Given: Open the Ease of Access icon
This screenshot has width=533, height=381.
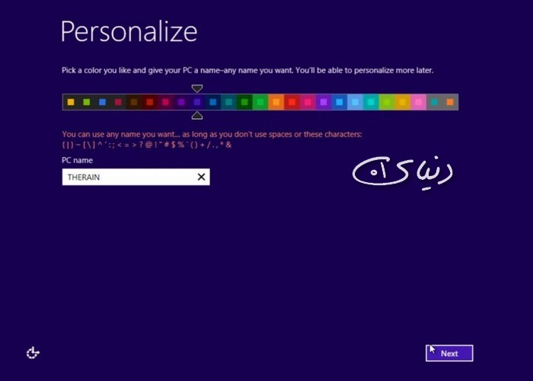Looking at the screenshot, I should pyautogui.click(x=33, y=353).
